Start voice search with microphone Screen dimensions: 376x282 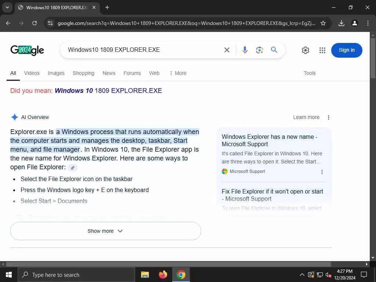[245, 50]
